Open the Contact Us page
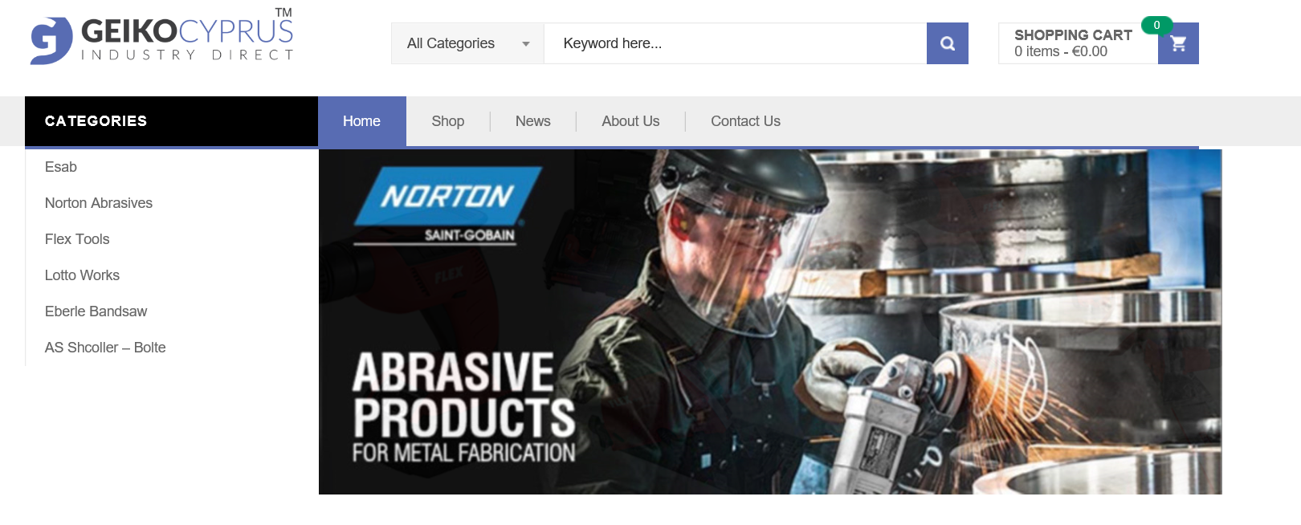The image size is (1301, 525). [x=745, y=121]
